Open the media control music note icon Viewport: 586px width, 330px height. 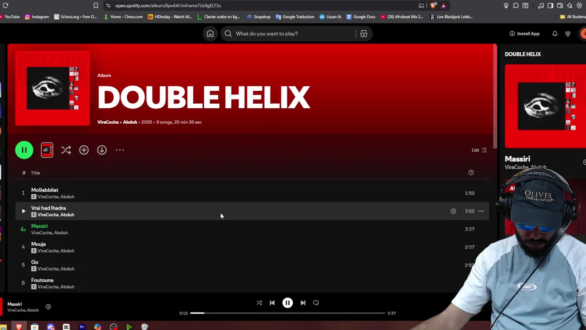coord(541,5)
